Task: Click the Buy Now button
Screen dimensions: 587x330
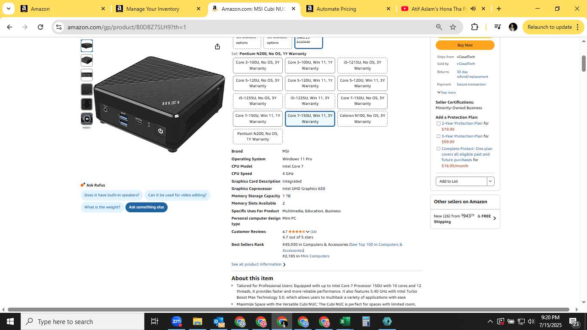Action: pos(465,45)
